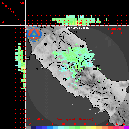Click the CE city label
129x129 pixels.
tap(98, 100)
